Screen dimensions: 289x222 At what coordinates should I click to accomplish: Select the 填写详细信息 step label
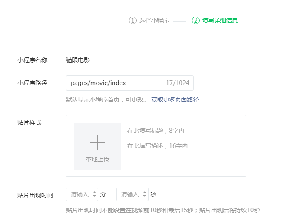click(x=220, y=20)
